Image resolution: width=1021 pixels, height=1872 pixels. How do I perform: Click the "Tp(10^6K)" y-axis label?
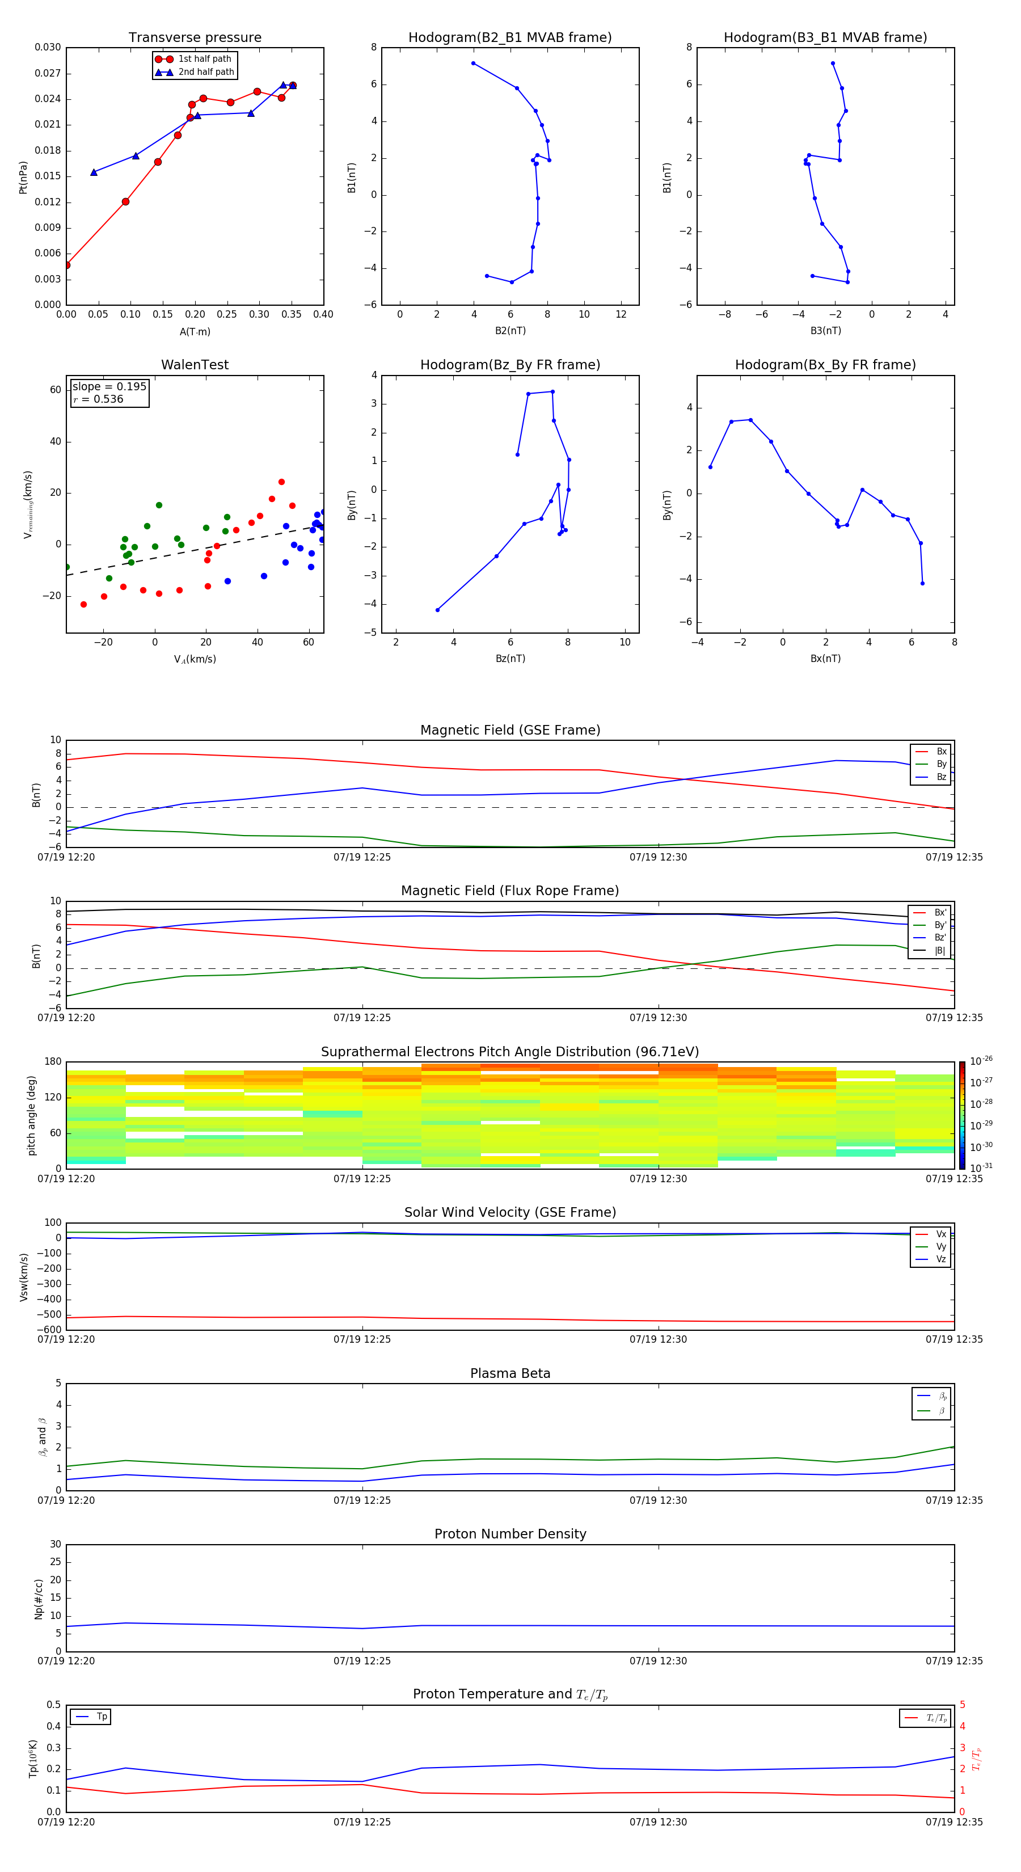point(33,1759)
